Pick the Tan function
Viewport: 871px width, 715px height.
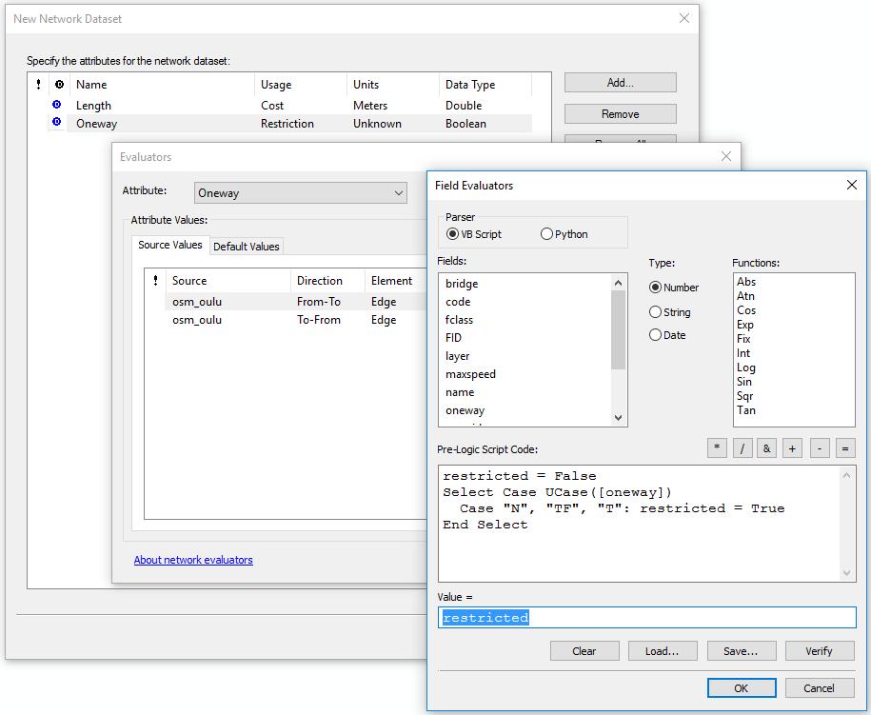coord(746,410)
